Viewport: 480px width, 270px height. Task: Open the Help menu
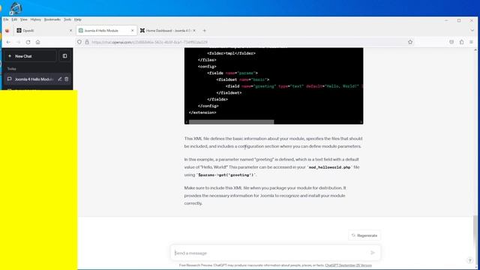click(78, 19)
